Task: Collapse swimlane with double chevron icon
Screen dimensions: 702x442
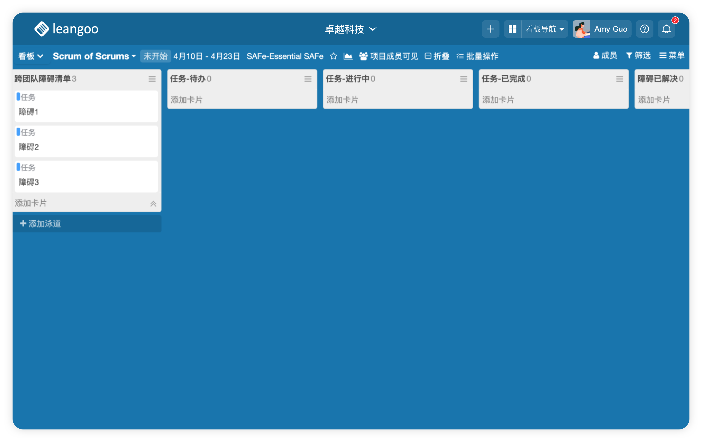Action: click(x=153, y=204)
